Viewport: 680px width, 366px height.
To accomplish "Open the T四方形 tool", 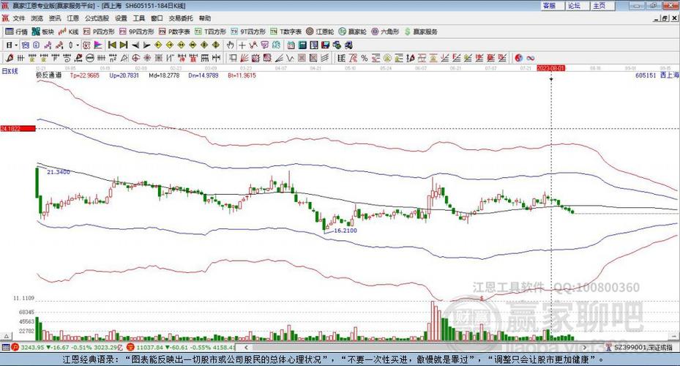I will (x=210, y=31).
